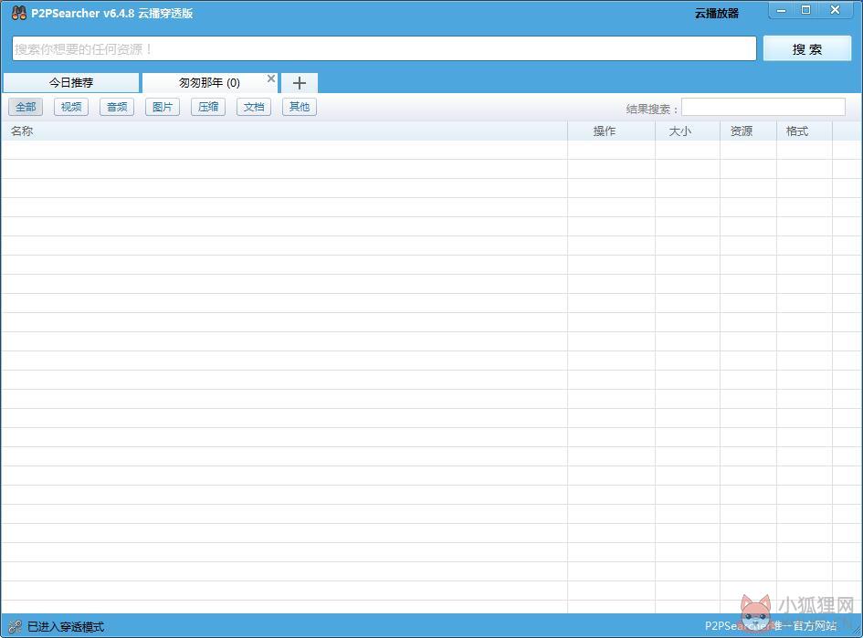This screenshot has width=863, height=638.
Task: Filter results by 文档
Action: point(254,107)
